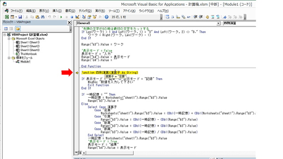Save the workbook with the floppy disk icon
Image resolution: width=283 pixels, height=159 pixels.
click(20, 17)
